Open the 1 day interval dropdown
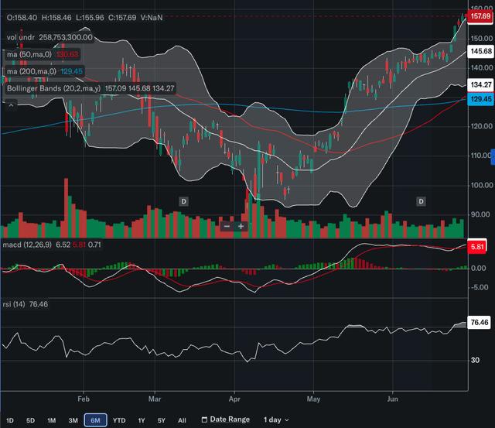 276,419
